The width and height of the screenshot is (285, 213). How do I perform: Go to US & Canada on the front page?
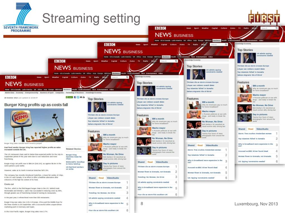16,90
